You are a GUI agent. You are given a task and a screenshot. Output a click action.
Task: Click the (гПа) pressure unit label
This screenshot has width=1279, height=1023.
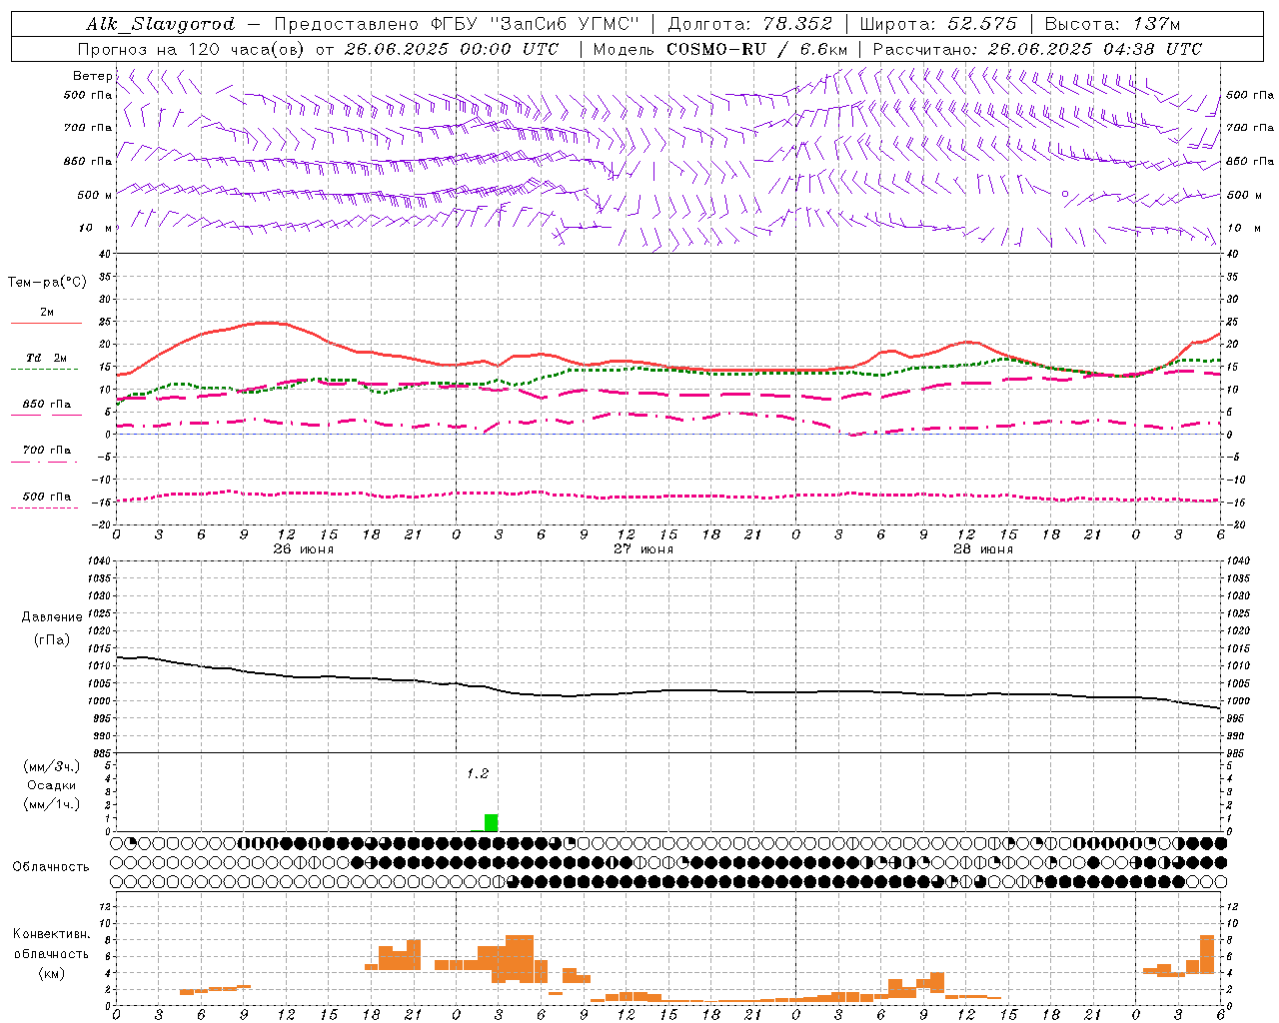pyautogui.click(x=52, y=640)
